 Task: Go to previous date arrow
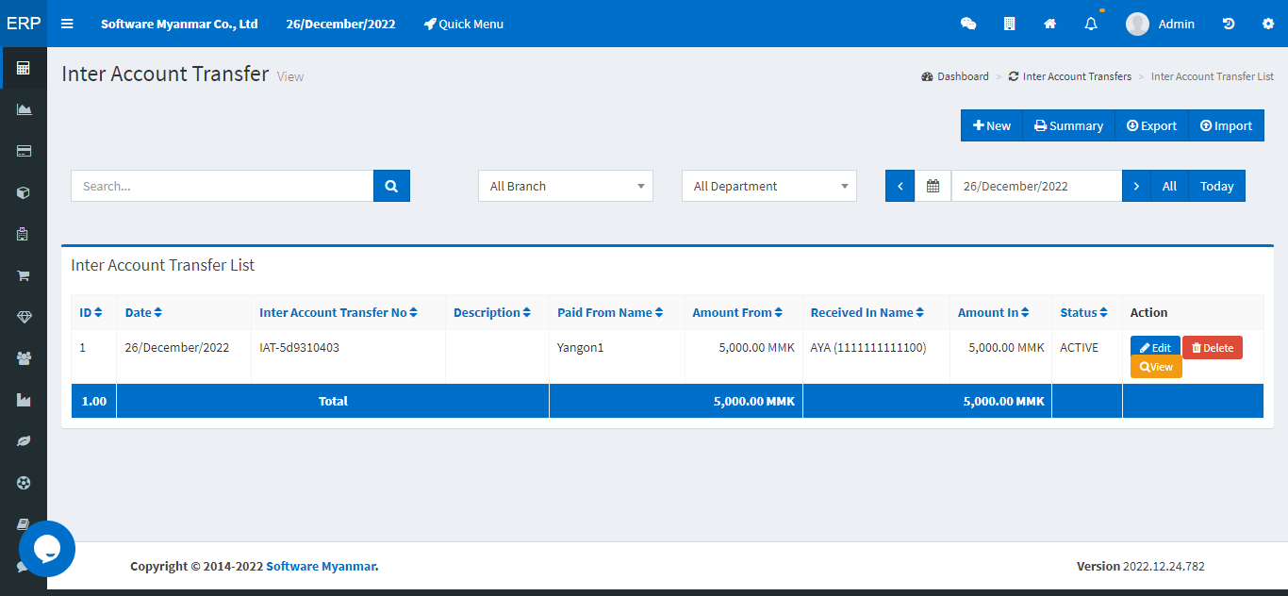point(900,186)
